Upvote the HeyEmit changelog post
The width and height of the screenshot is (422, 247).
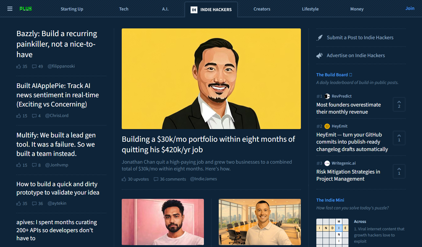point(399,138)
